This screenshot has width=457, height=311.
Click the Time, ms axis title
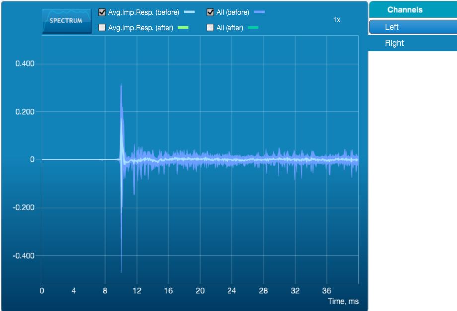343,302
